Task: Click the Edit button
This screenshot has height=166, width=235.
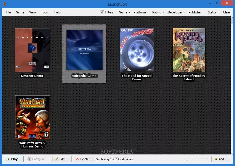Action: [62, 159]
